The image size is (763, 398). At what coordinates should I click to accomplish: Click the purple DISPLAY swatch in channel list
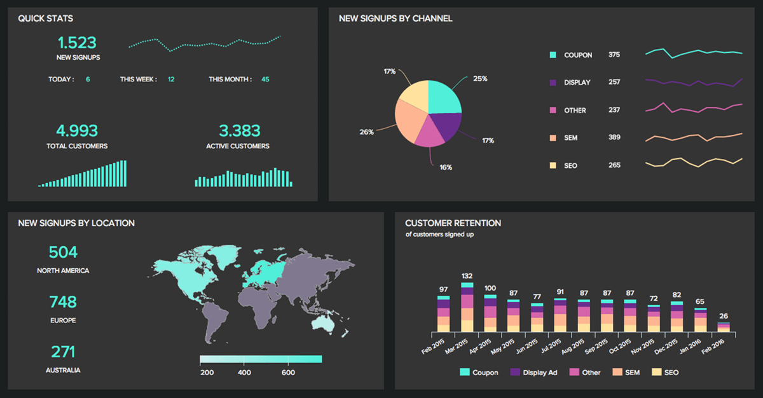[x=553, y=83]
